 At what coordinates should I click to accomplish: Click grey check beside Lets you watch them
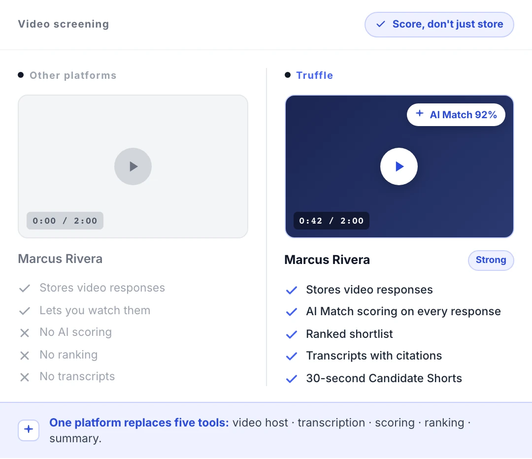point(25,311)
